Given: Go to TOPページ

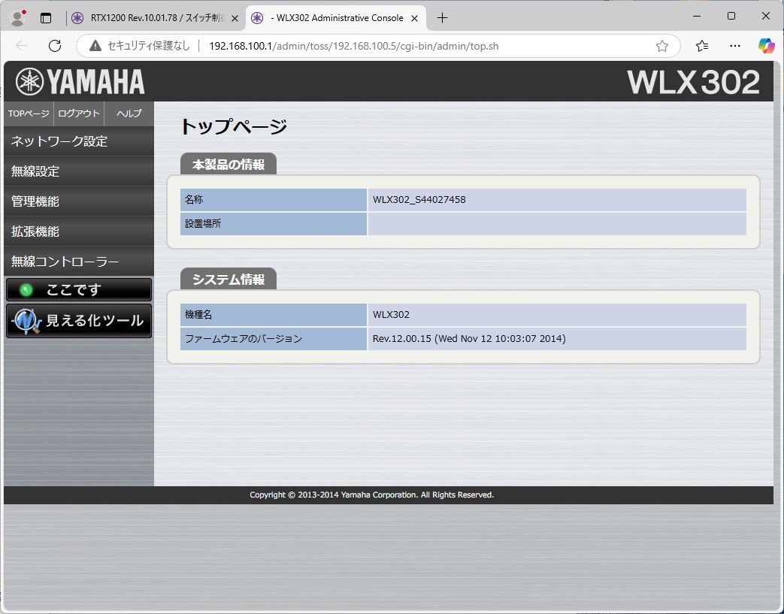Looking at the screenshot, I should [29, 113].
